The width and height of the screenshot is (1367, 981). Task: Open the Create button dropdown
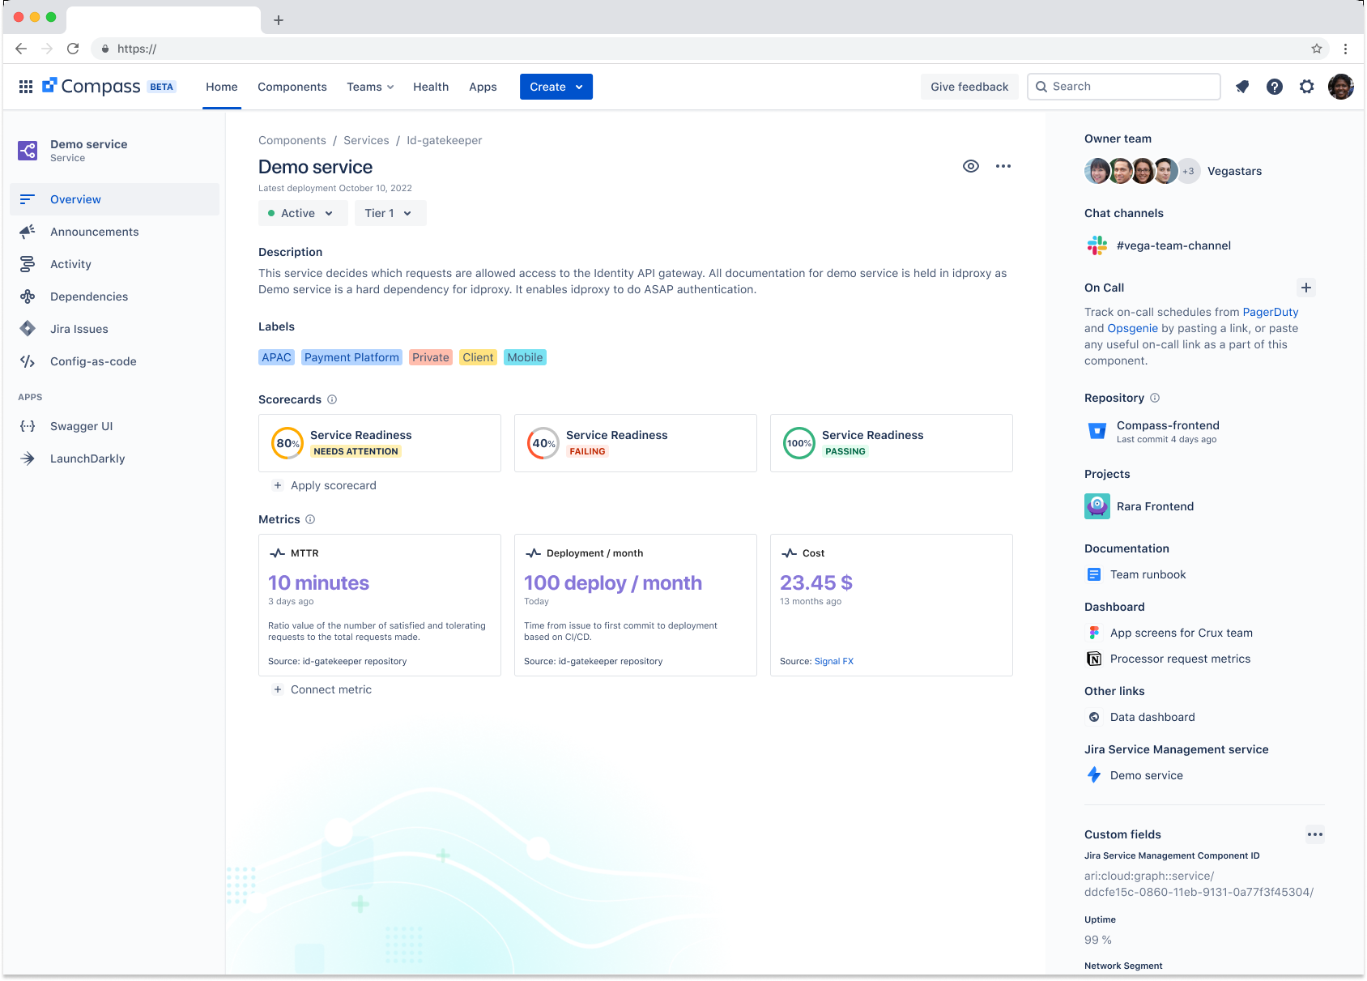point(556,87)
